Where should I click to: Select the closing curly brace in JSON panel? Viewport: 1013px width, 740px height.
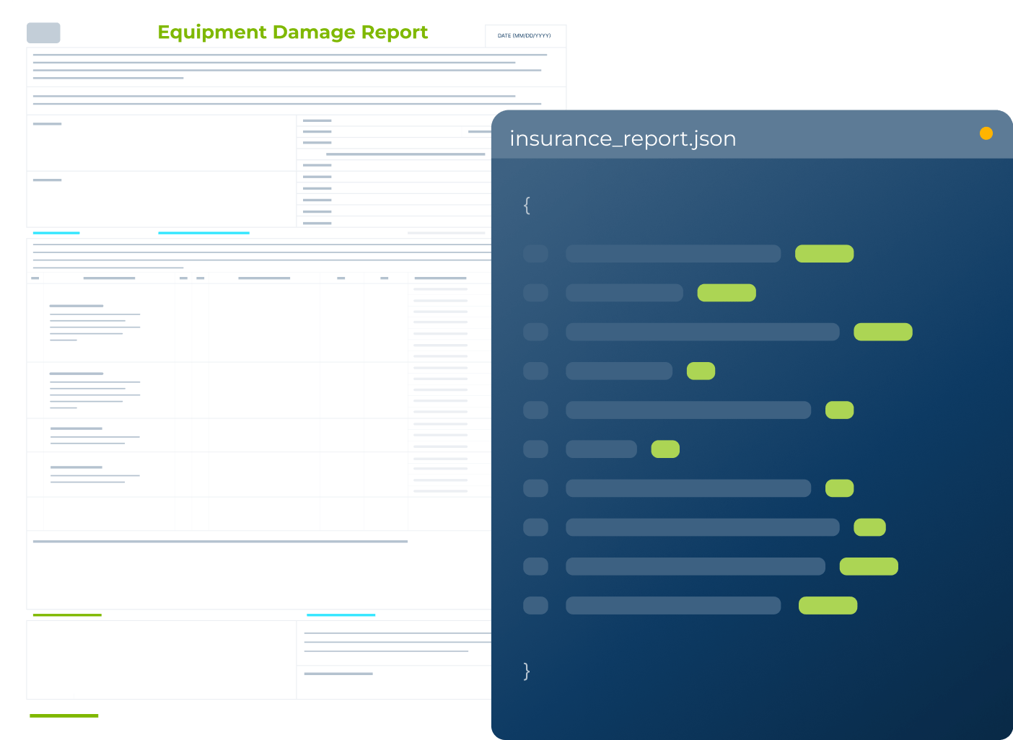527,671
